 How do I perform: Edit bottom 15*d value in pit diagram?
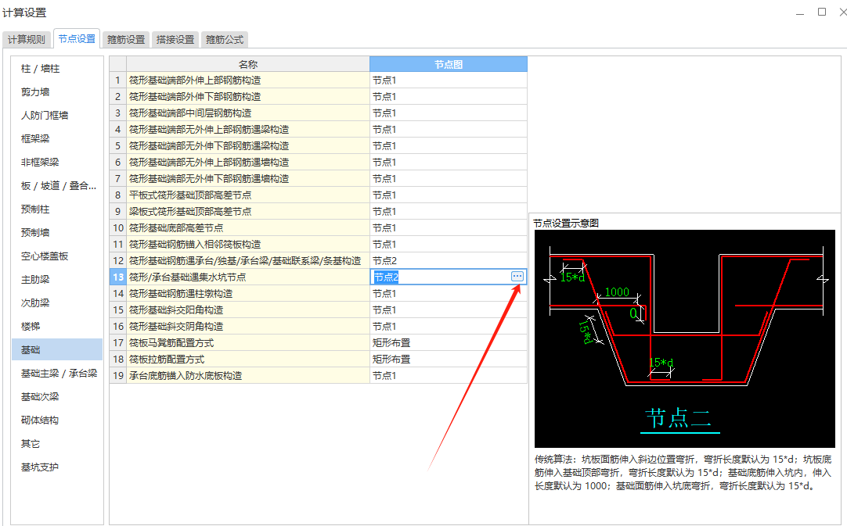click(x=661, y=363)
